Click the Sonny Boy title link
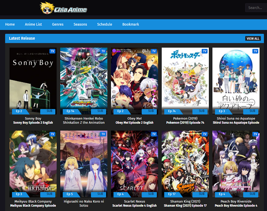 33,119
